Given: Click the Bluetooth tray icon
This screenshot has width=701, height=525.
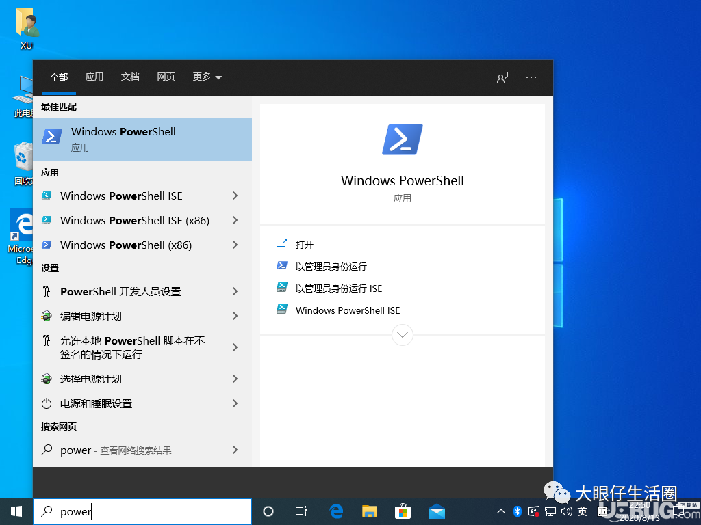Looking at the screenshot, I should pos(518,511).
